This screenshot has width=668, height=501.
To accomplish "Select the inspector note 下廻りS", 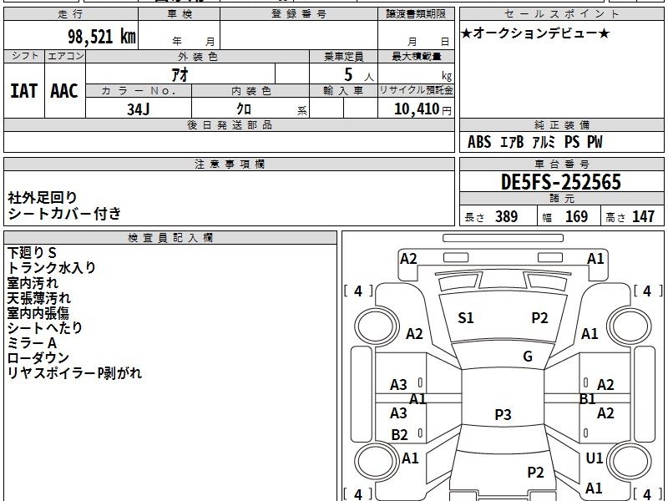I will click(32, 253).
